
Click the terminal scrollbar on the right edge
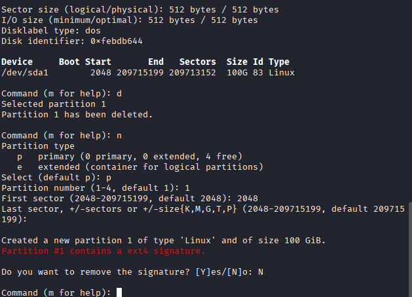pos(409,223)
